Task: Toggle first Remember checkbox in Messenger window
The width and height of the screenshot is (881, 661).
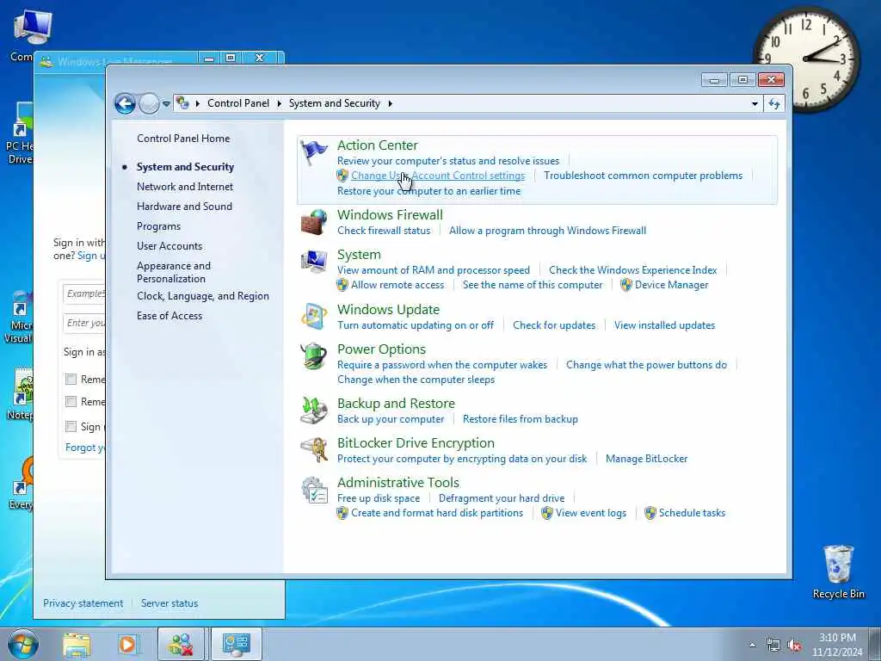Action: [71, 380]
